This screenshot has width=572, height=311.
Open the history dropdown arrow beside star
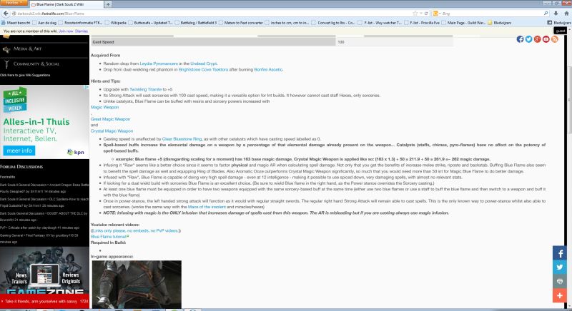point(420,14)
